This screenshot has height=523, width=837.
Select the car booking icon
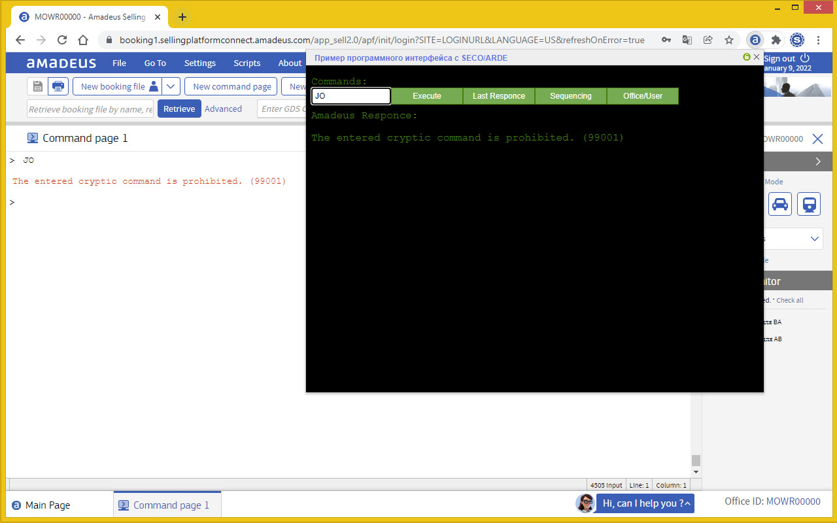(780, 204)
